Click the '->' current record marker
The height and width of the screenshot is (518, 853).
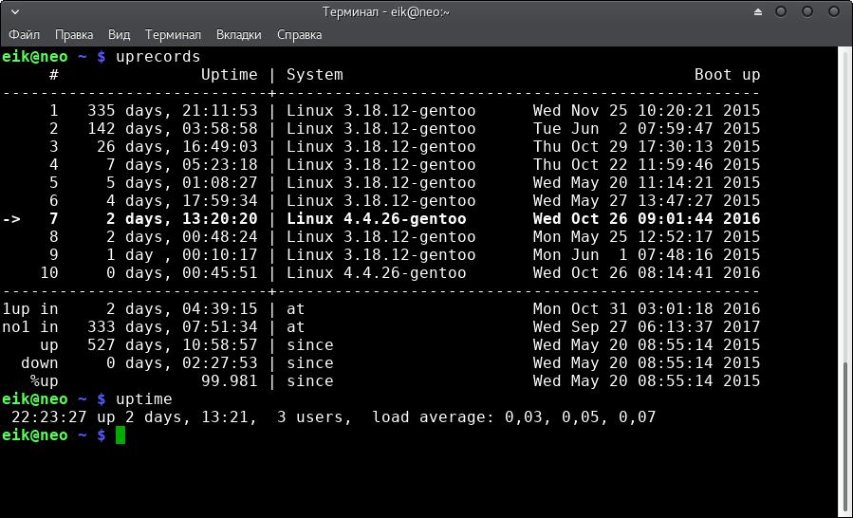[11, 219]
